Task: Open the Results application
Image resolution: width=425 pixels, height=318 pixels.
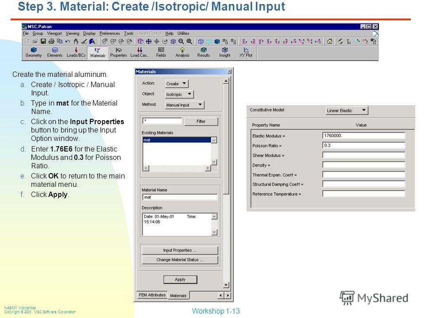Action: (204, 53)
